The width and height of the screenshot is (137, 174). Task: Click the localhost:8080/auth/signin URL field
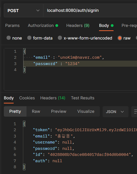point(90,10)
